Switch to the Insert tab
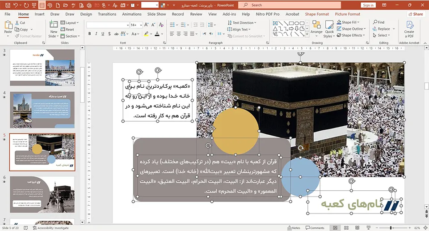 (39, 14)
